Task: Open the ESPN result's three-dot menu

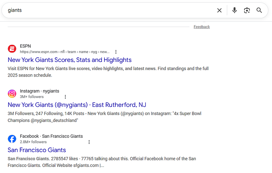Action: (116, 52)
